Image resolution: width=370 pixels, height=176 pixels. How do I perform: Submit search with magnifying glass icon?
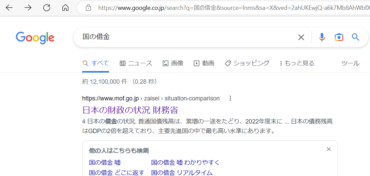pyautogui.click(x=355, y=37)
